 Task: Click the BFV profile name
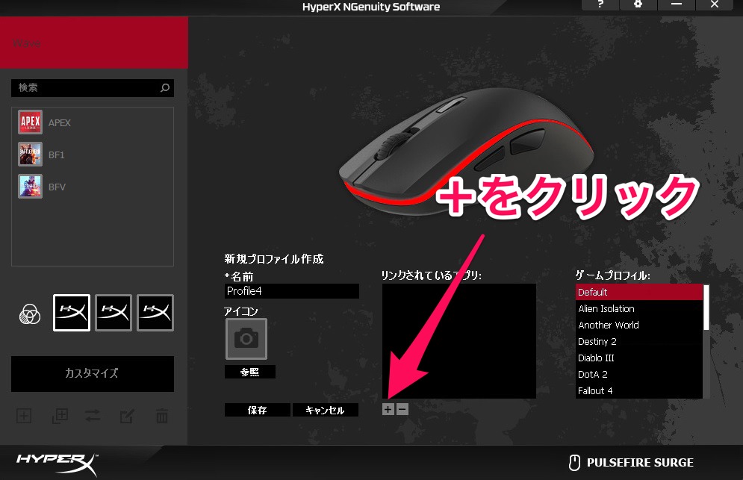click(57, 187)
